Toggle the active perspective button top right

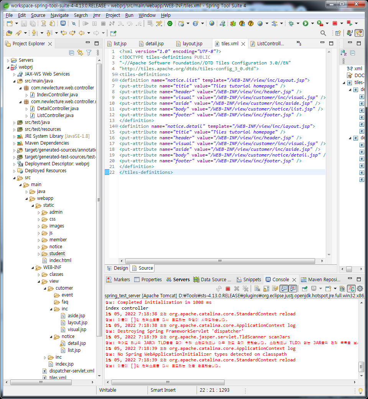point(359,33)
